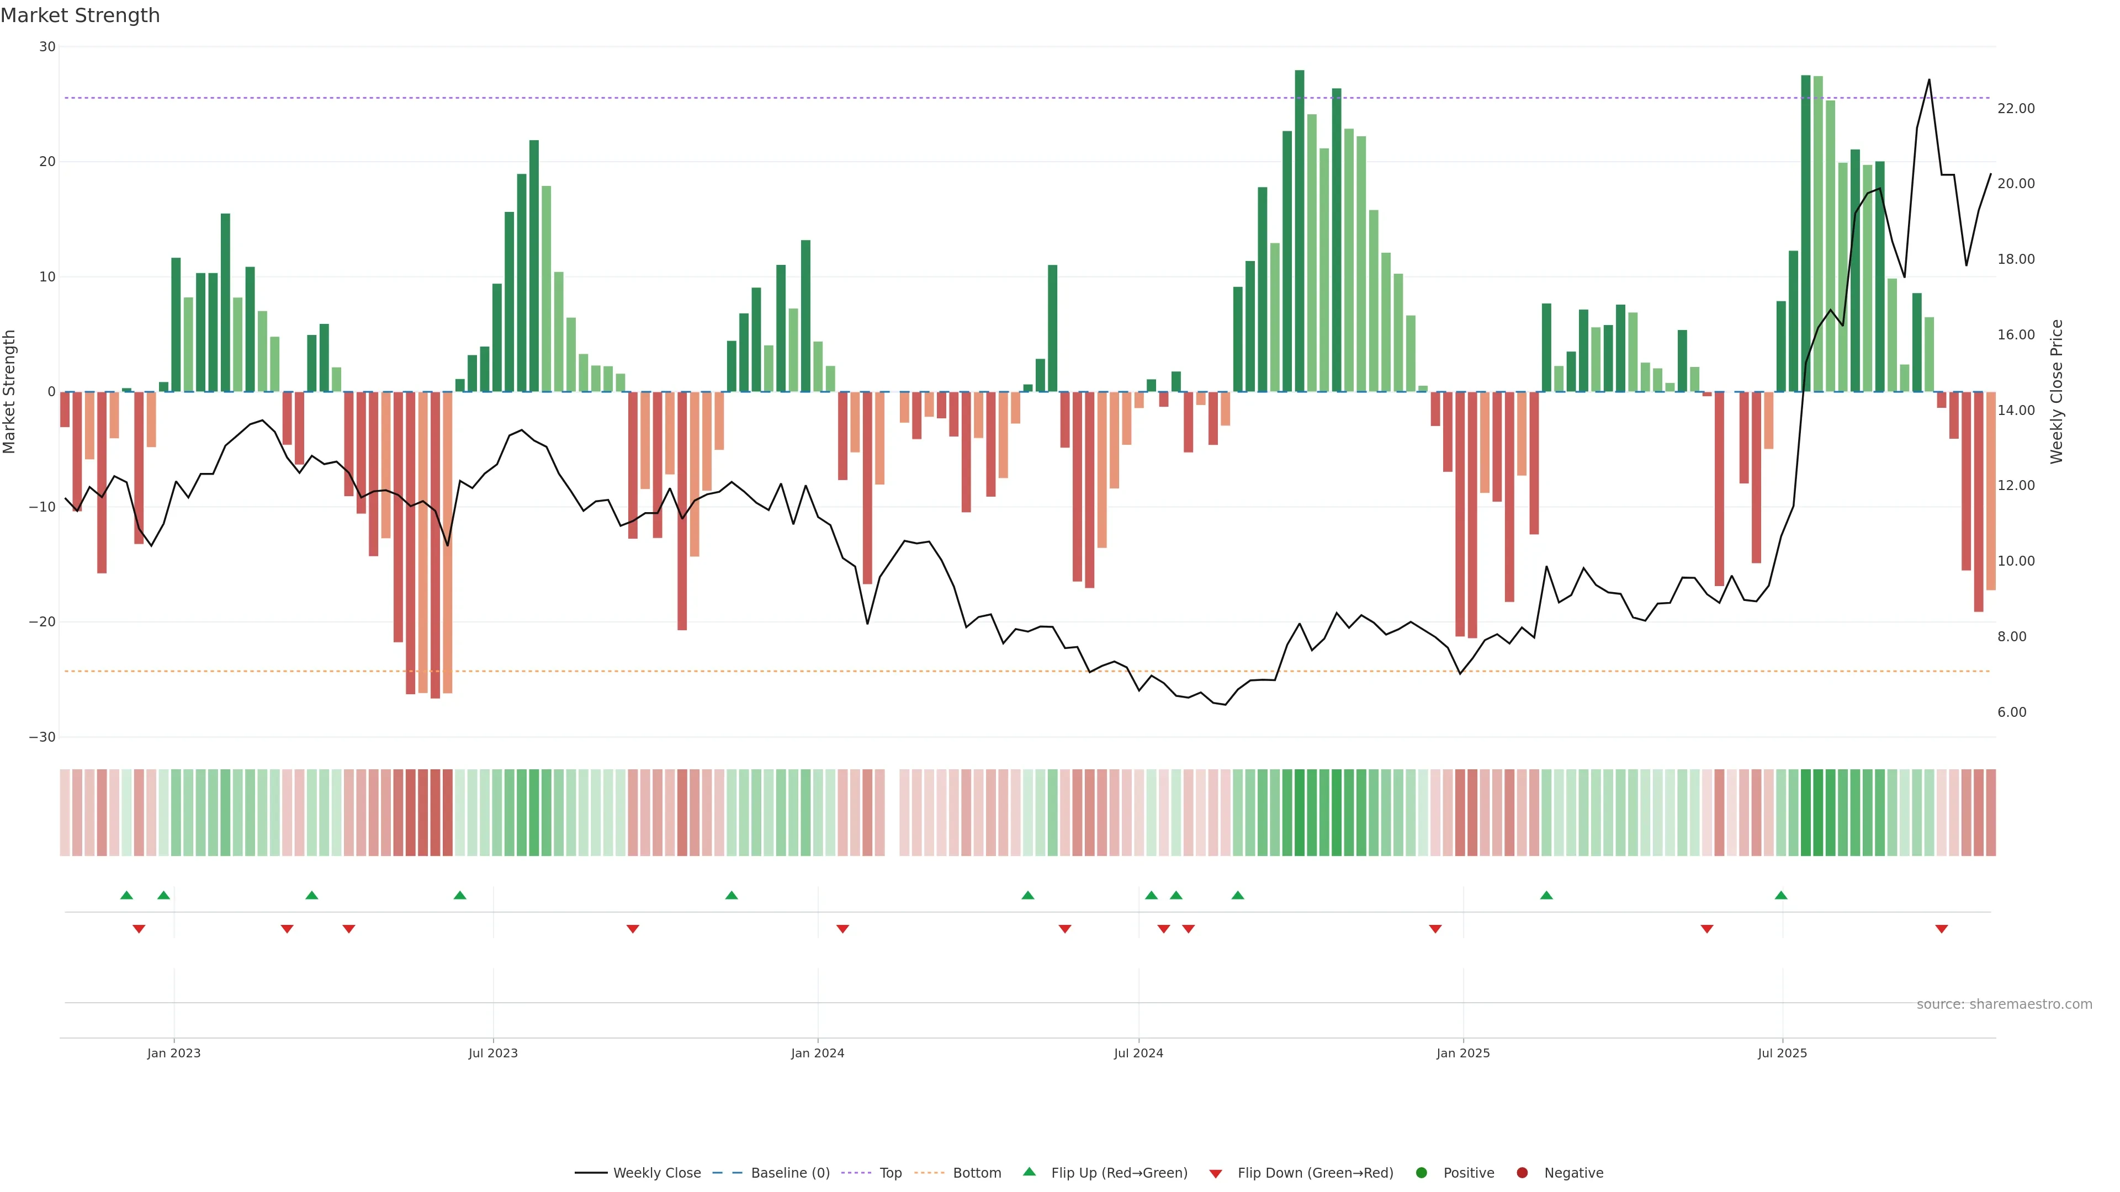Image resolution: width=2120 pixels, height=1192 pixels.
Task: Click the Jul 2025 x-axis label
Action: click(1782, 1053)
